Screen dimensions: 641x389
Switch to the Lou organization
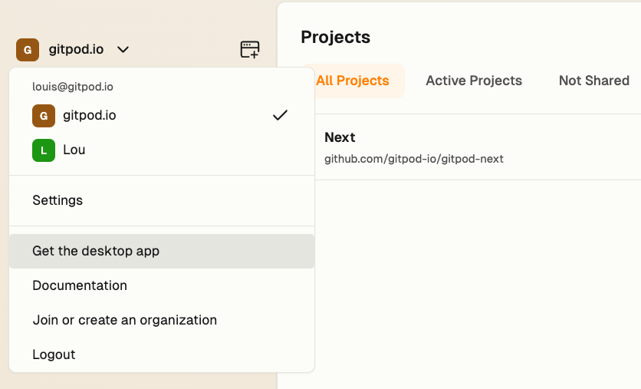pos(74,150)
